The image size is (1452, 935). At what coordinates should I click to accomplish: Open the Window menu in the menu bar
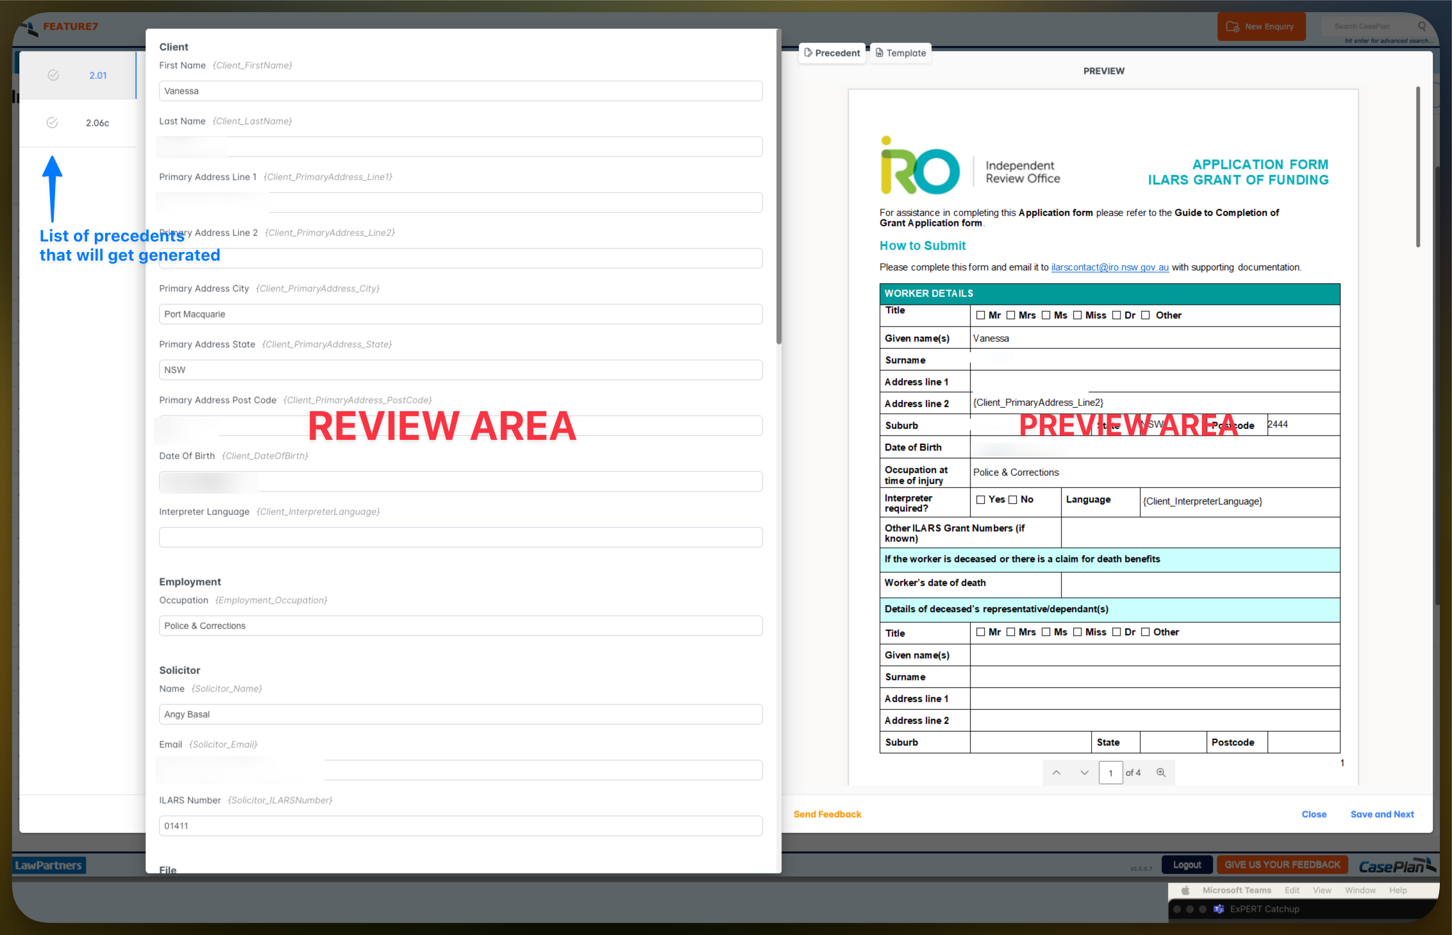pyautogui.click(x=1360, y=890)
